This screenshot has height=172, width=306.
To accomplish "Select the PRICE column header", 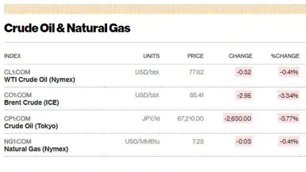I will [196, 56].
